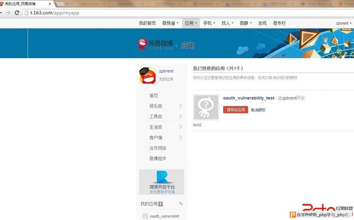Image resolution: width=354 pixels, height=220 pixels.
Task: Open the oauth_vulnerabilit entry under 我的应用
Action: pyautogui.click(x=164, y=216)
